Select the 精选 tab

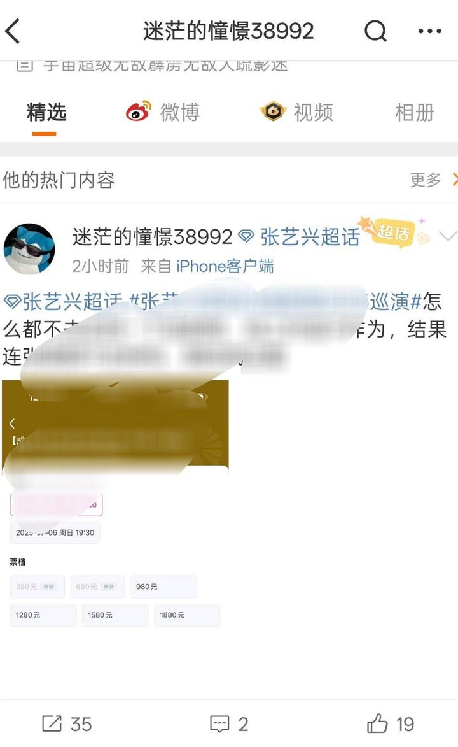(46, 113)
